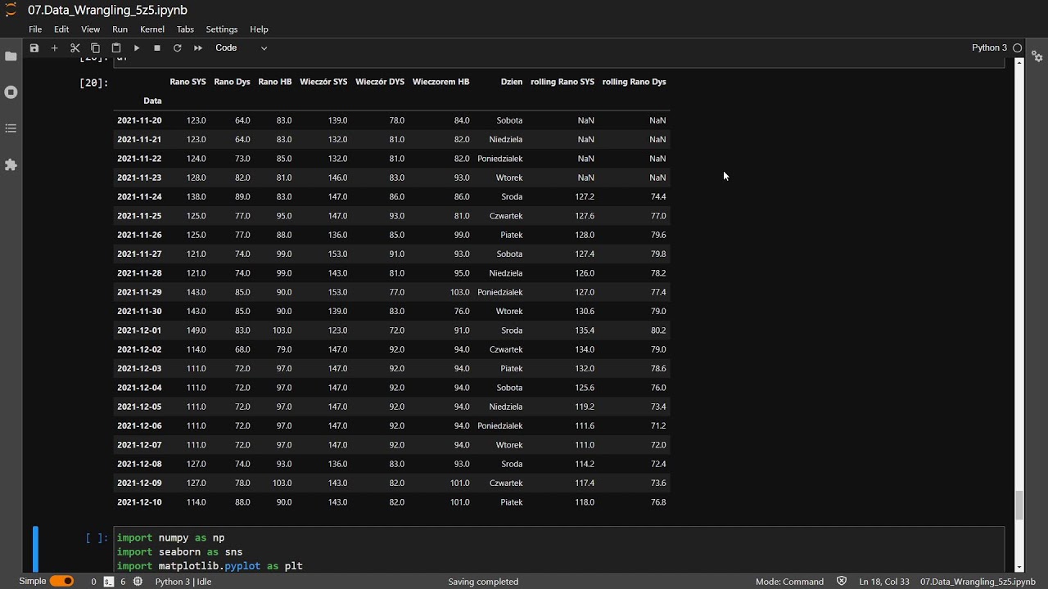1048x589 pixels.
Task: Copy the selected cell using the toolbar icon
Action: [x=96, y=48]
